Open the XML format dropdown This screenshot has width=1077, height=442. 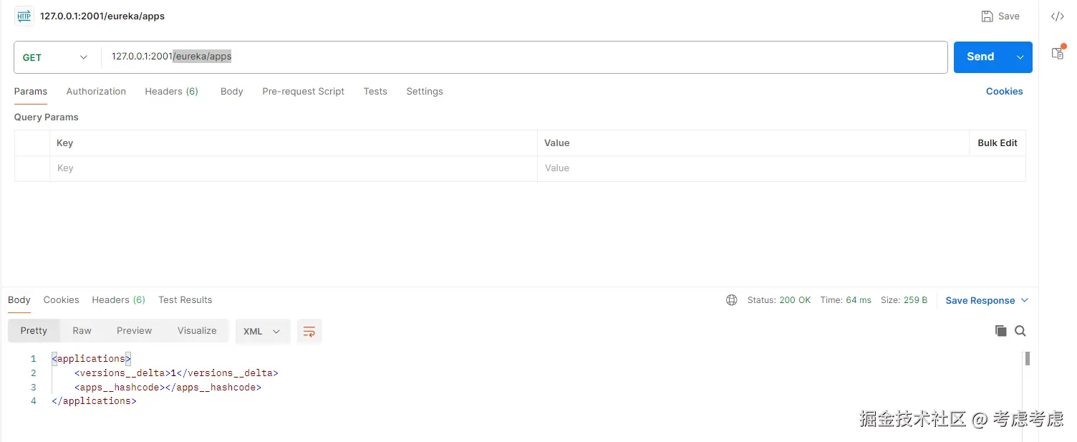point(262,331)
